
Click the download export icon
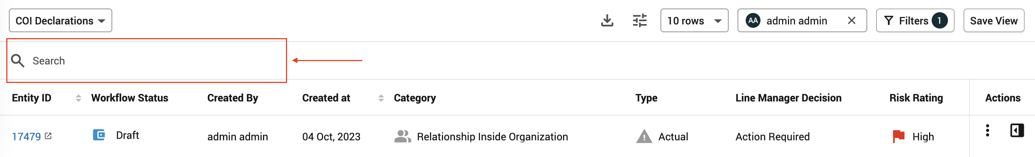tap(607, 20)
